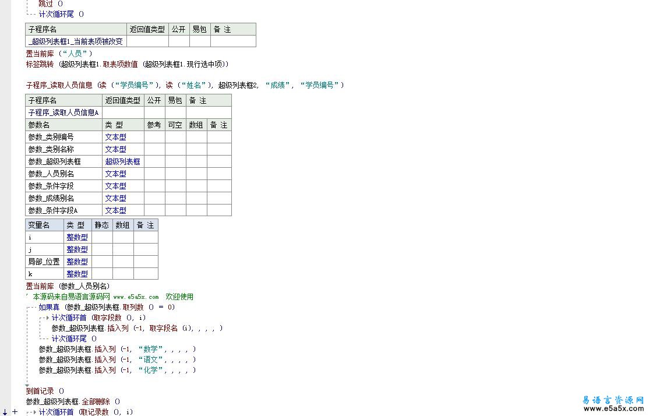Viewport: 649px width, 416px height.
Task: Toggle the 公开 cell for 子程序_读取人员信息A
Action: pyautogui.click(x=154, y=112)
